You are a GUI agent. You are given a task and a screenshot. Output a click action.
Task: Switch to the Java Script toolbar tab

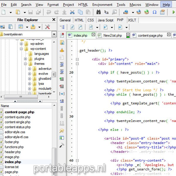[x=105, y=20]
